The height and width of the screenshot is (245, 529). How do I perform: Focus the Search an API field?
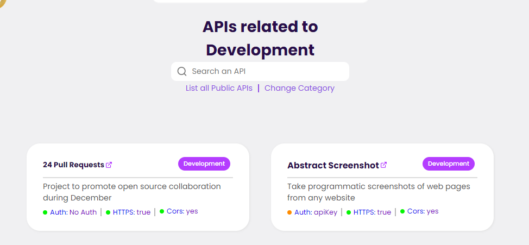click(260, 71)
